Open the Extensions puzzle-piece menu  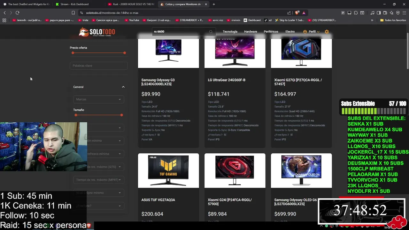[x=356, y=13]
